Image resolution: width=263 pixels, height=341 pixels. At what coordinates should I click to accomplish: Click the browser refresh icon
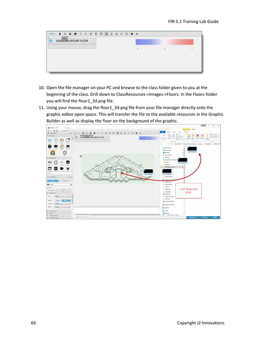[x=54, y=131]
